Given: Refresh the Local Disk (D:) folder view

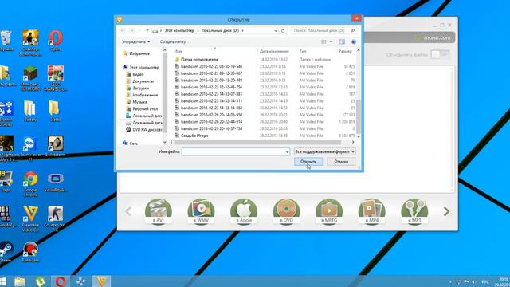Looking at the screenshot, I should pyautogui.click(x=283, y=30).
